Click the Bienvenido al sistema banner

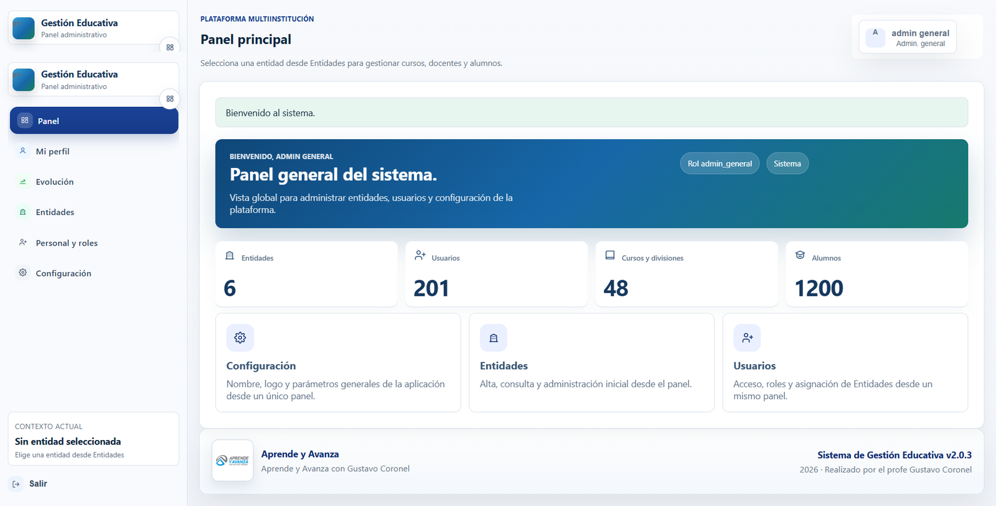(x=591, y=113)
